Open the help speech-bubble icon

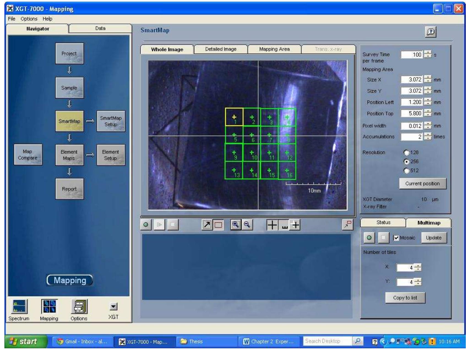[431, 32]
